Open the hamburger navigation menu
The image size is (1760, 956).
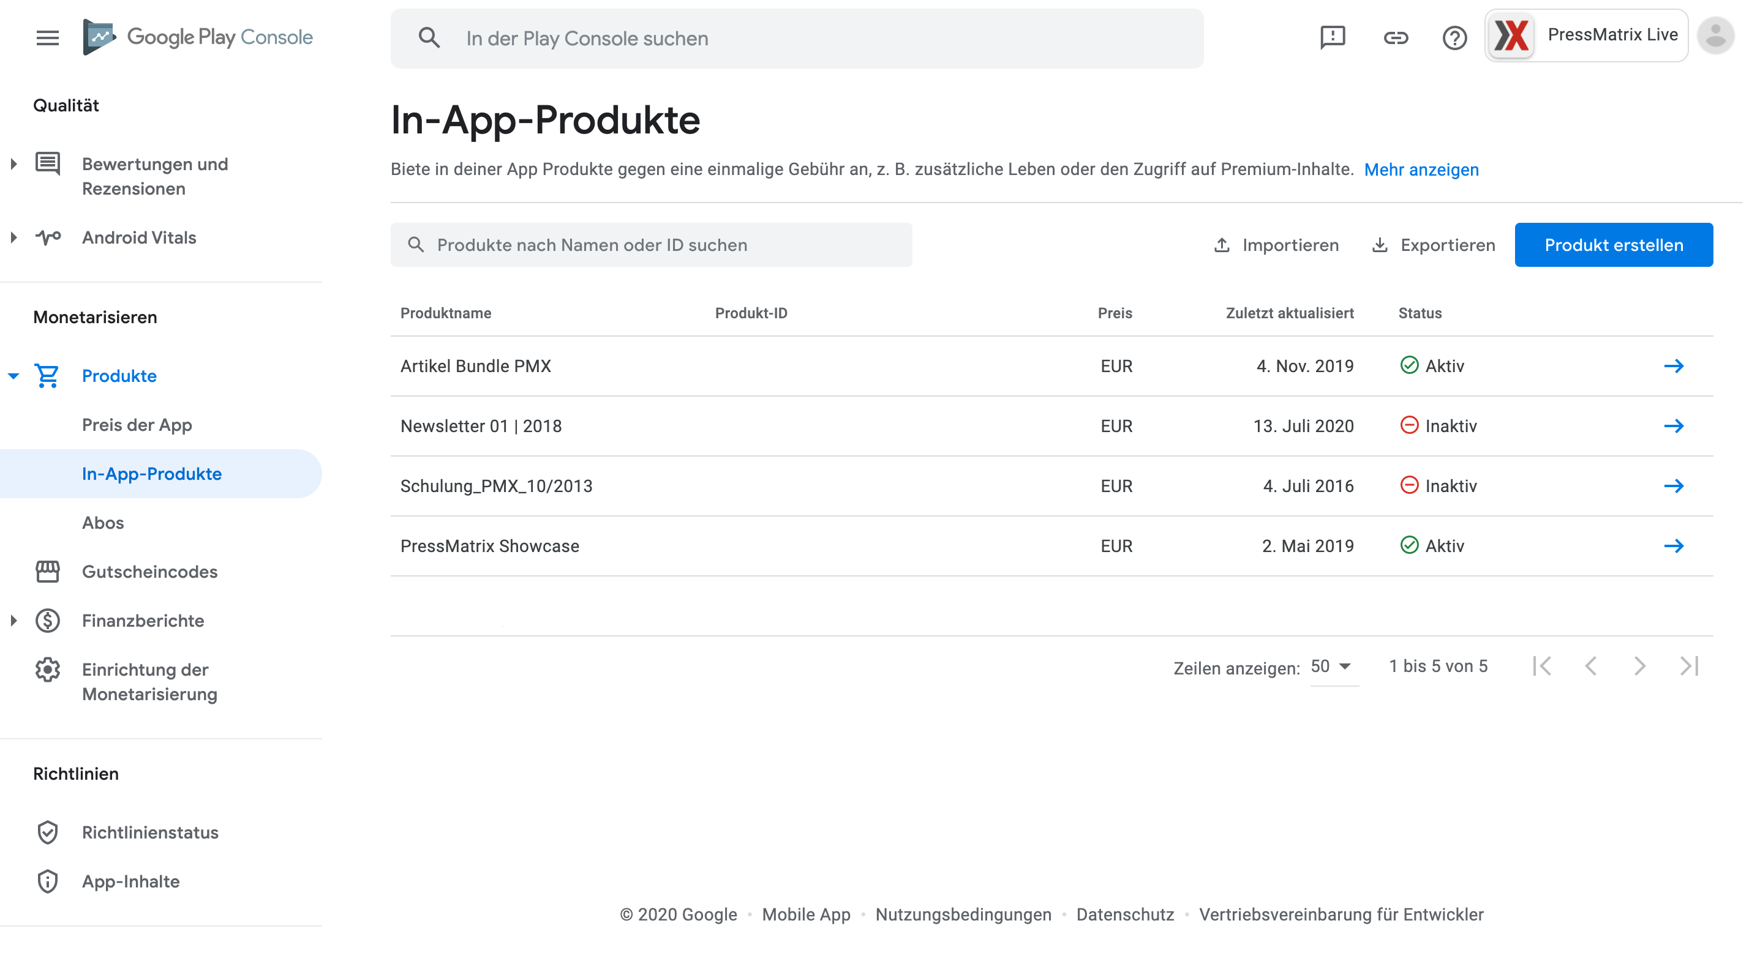47,37
